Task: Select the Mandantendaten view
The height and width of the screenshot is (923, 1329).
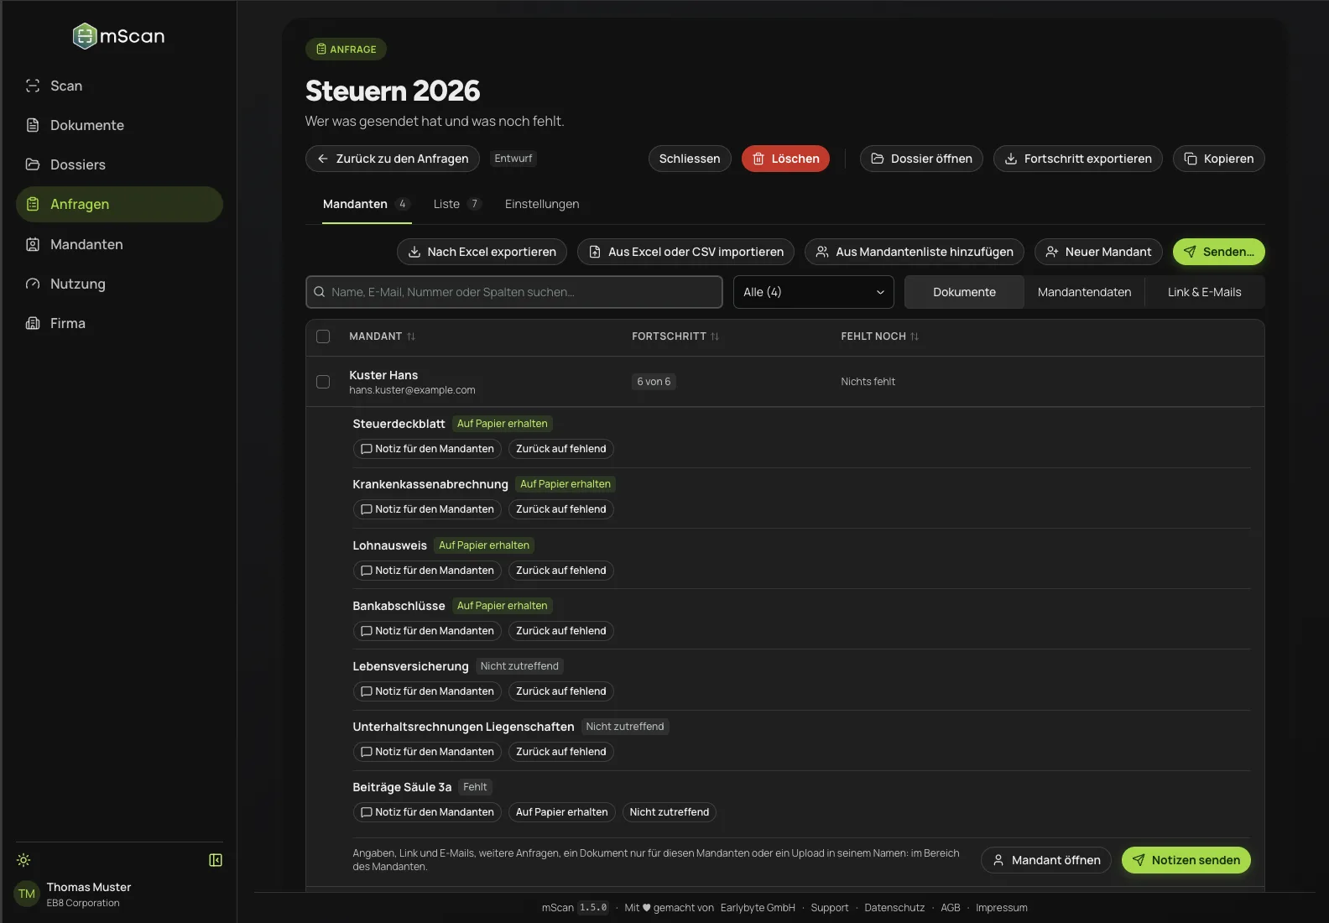Action: click(1084, 292)
